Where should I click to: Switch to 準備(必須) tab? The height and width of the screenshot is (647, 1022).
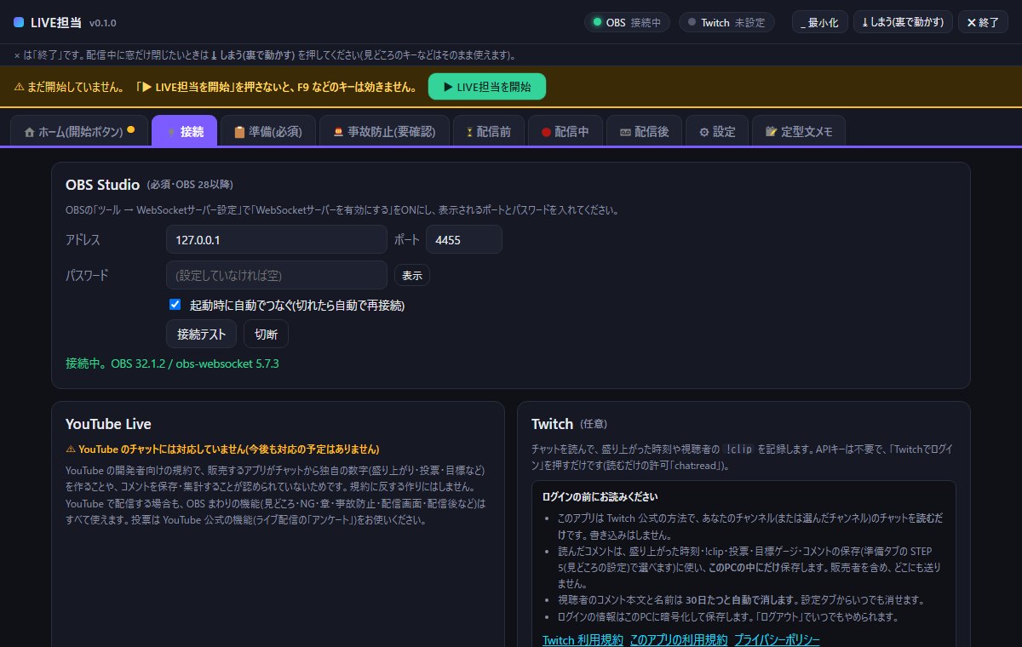267,132
